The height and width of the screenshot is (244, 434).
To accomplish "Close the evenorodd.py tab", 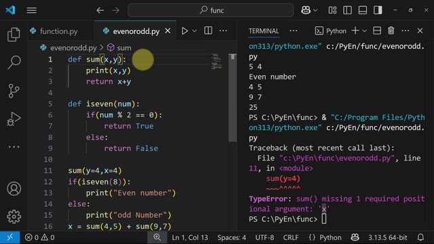I will pyautogui.click(x=167, y=31).
